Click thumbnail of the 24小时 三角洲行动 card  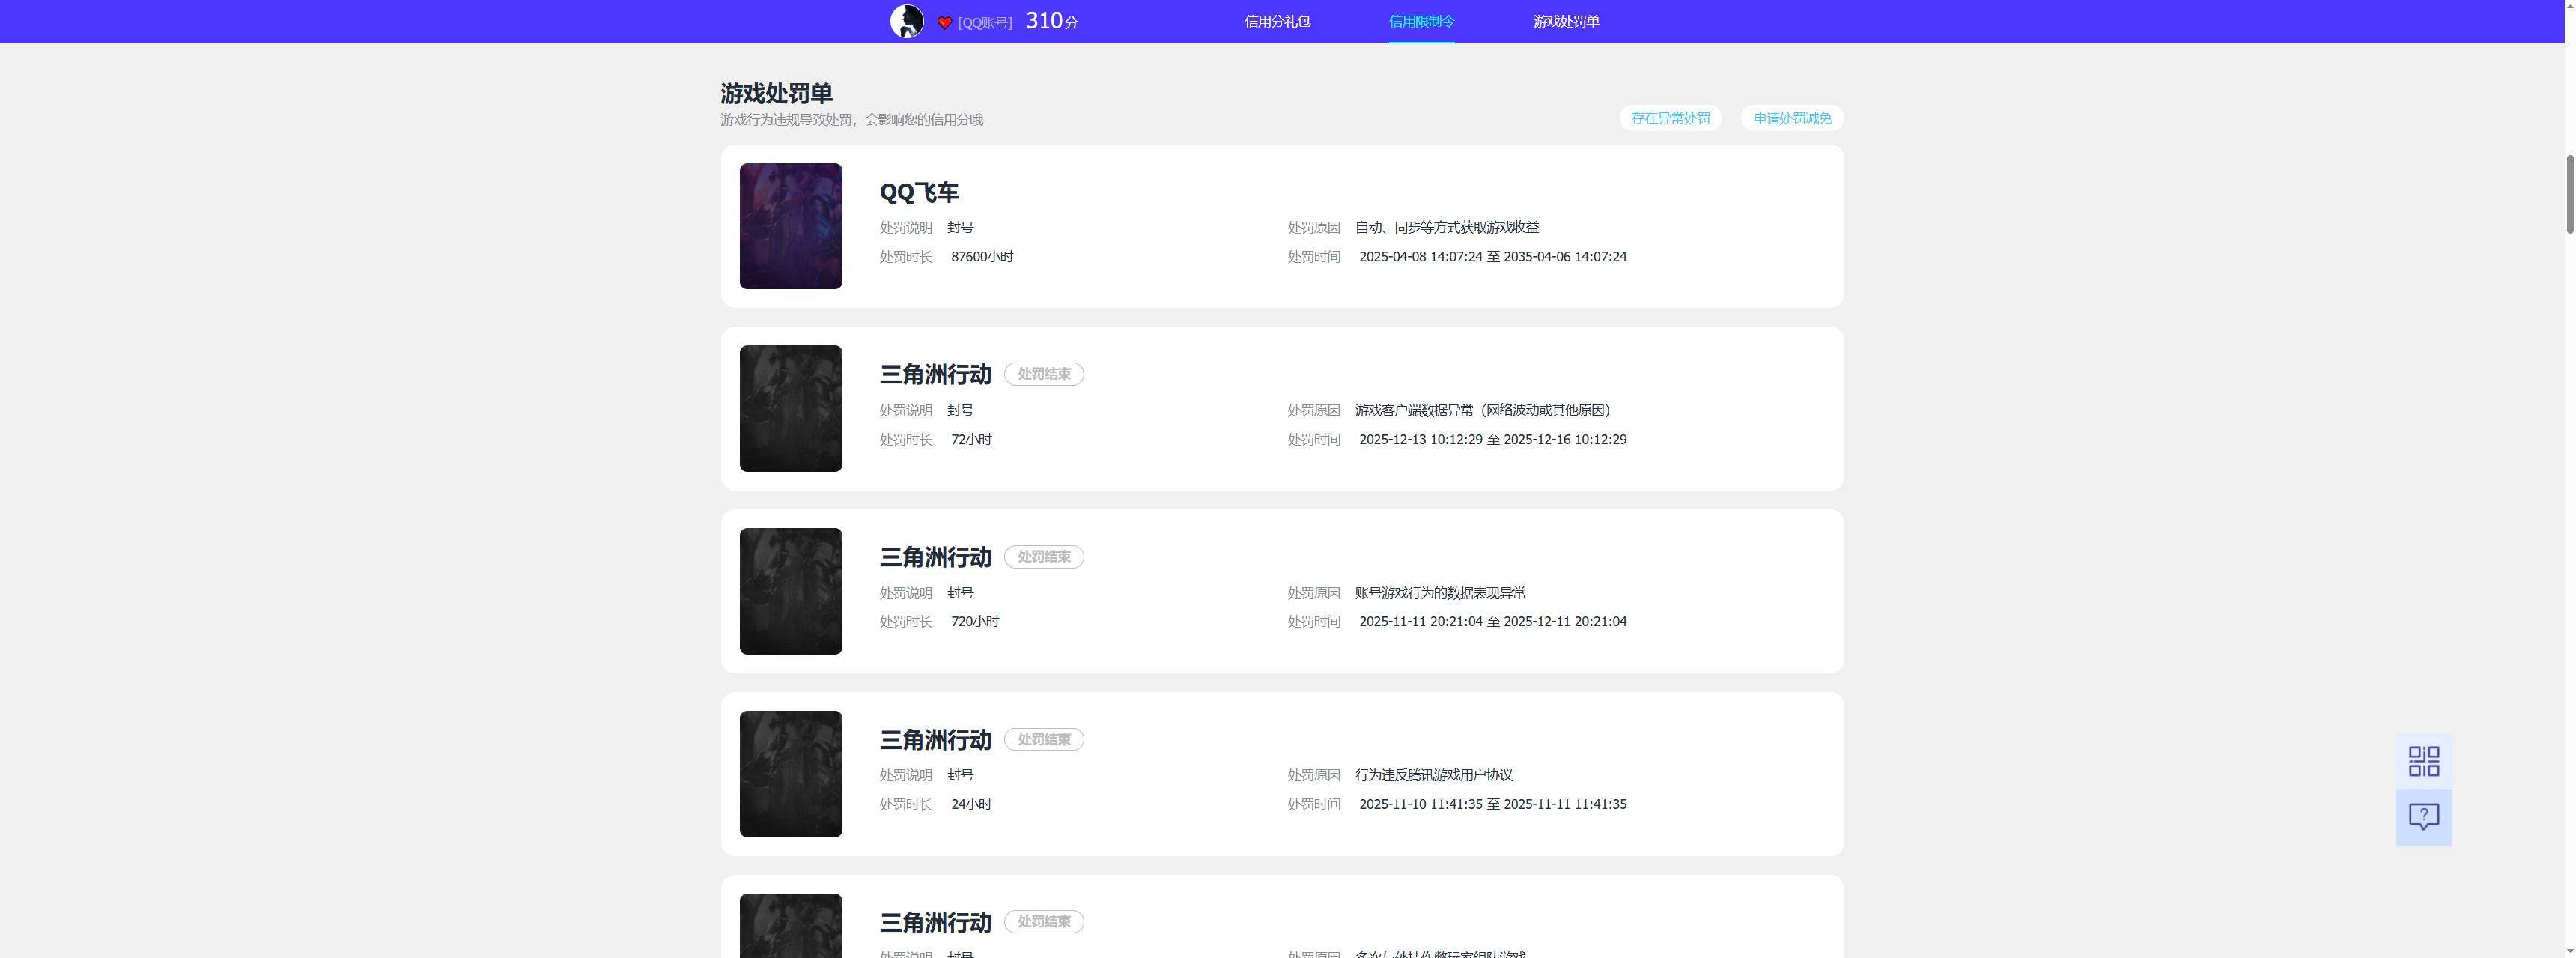[791, 774]
